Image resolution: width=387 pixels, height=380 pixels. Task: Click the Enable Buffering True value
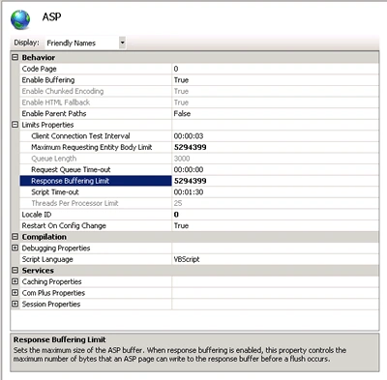(181, 80)
